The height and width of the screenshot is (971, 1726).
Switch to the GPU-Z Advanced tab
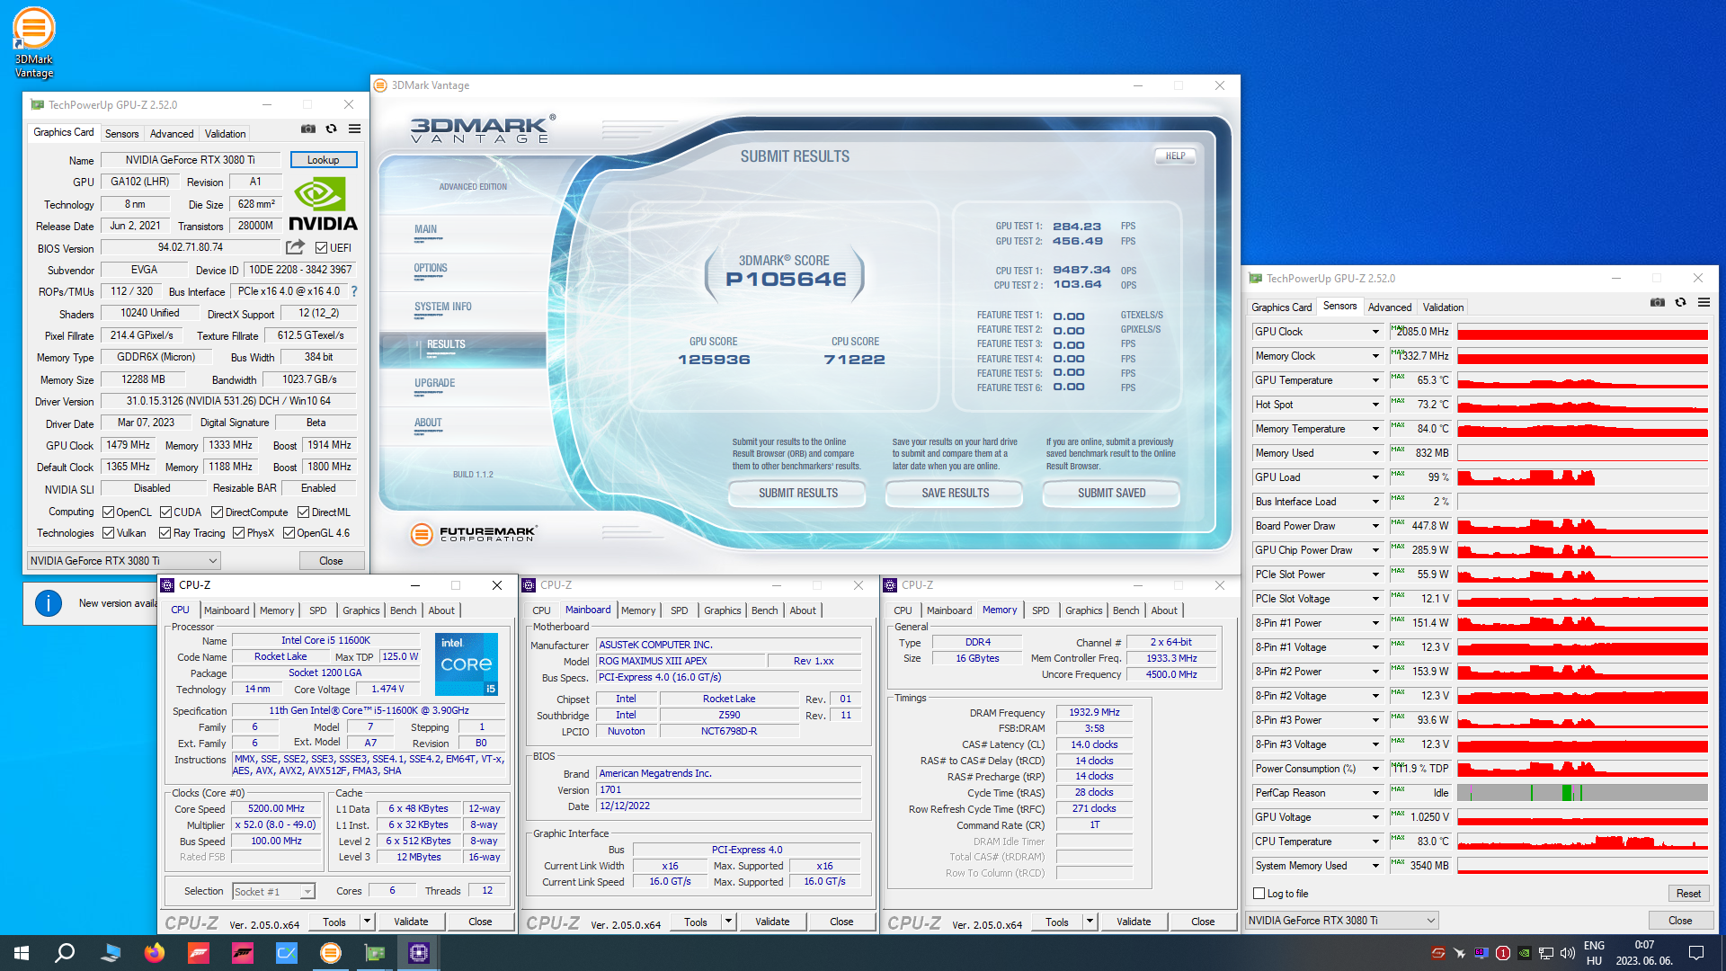click(x=171, y=133)
